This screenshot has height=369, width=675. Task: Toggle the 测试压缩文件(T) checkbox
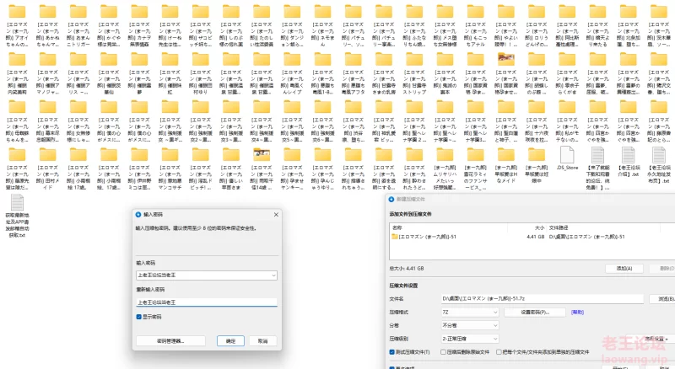coord(391,352)
